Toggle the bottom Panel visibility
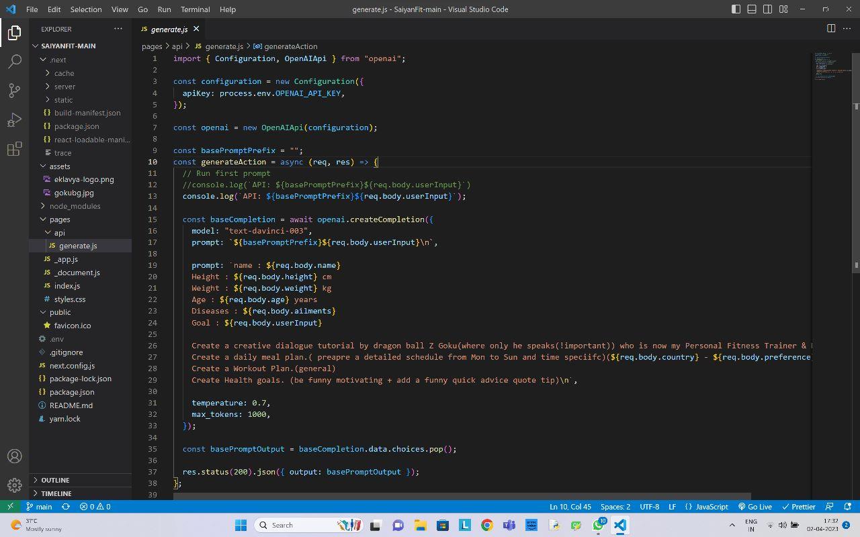860x537 pixels. [x=752, y=9]
